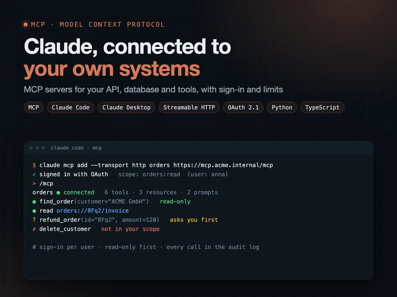
Task: Click the 'orders' server name before connected
Action: [x=43, y=193]
